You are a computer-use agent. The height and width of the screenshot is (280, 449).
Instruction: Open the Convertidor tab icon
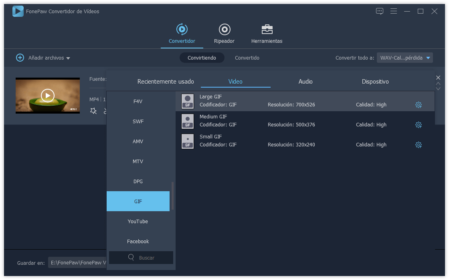[182, 29]
